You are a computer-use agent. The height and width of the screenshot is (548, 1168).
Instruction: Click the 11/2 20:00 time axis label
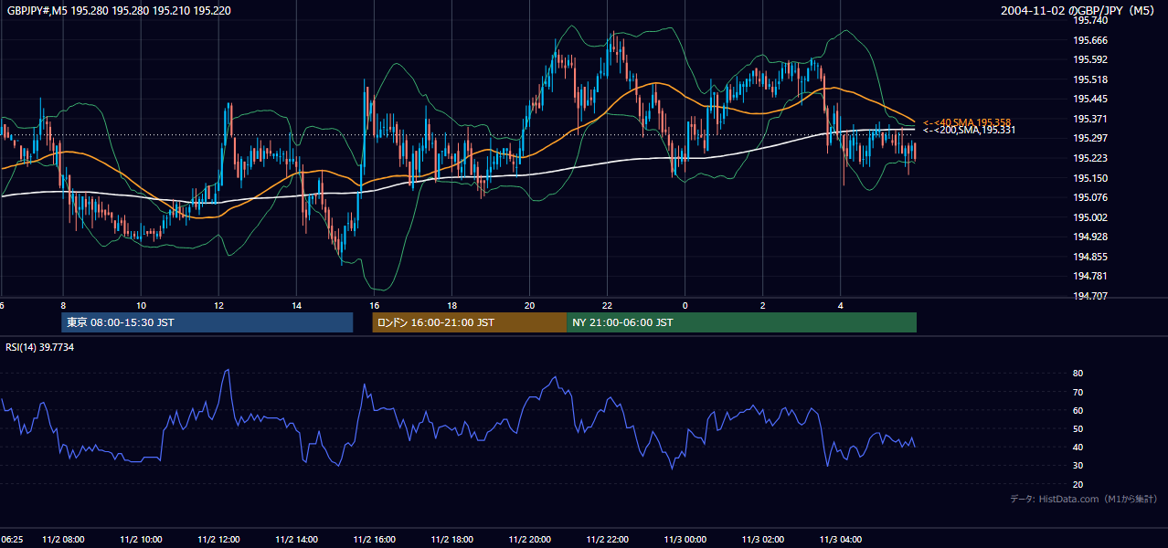[529, 540]
